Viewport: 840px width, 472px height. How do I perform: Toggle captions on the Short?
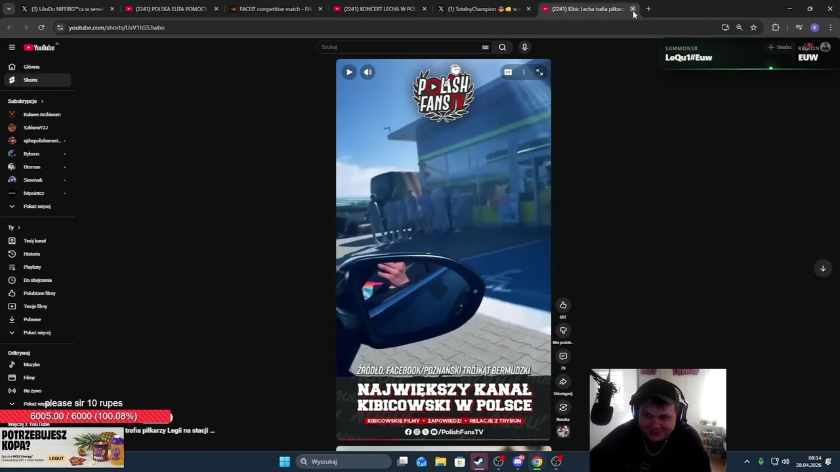pos(508,72)
